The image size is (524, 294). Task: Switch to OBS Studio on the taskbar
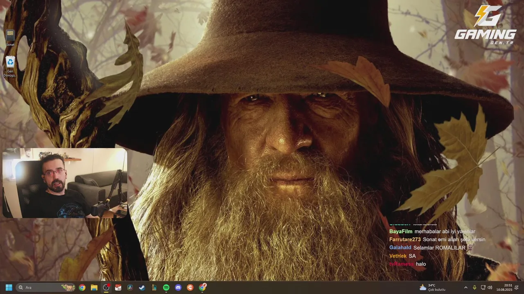(x=106, y=287)
